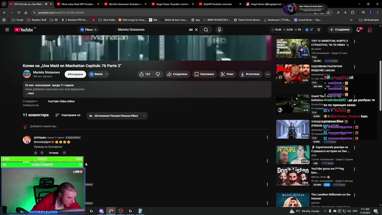
Task: Open the Chrome tab search dropdown arrow
Action: tap(4, 4)
